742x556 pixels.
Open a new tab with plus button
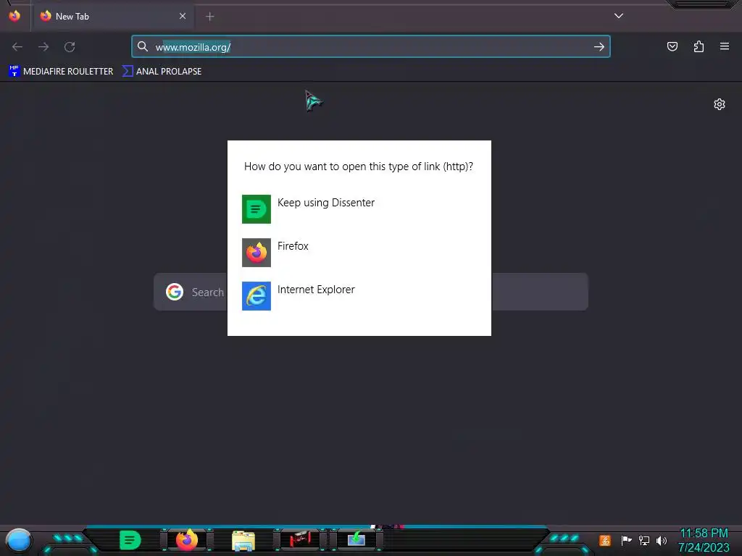(210, 17)
